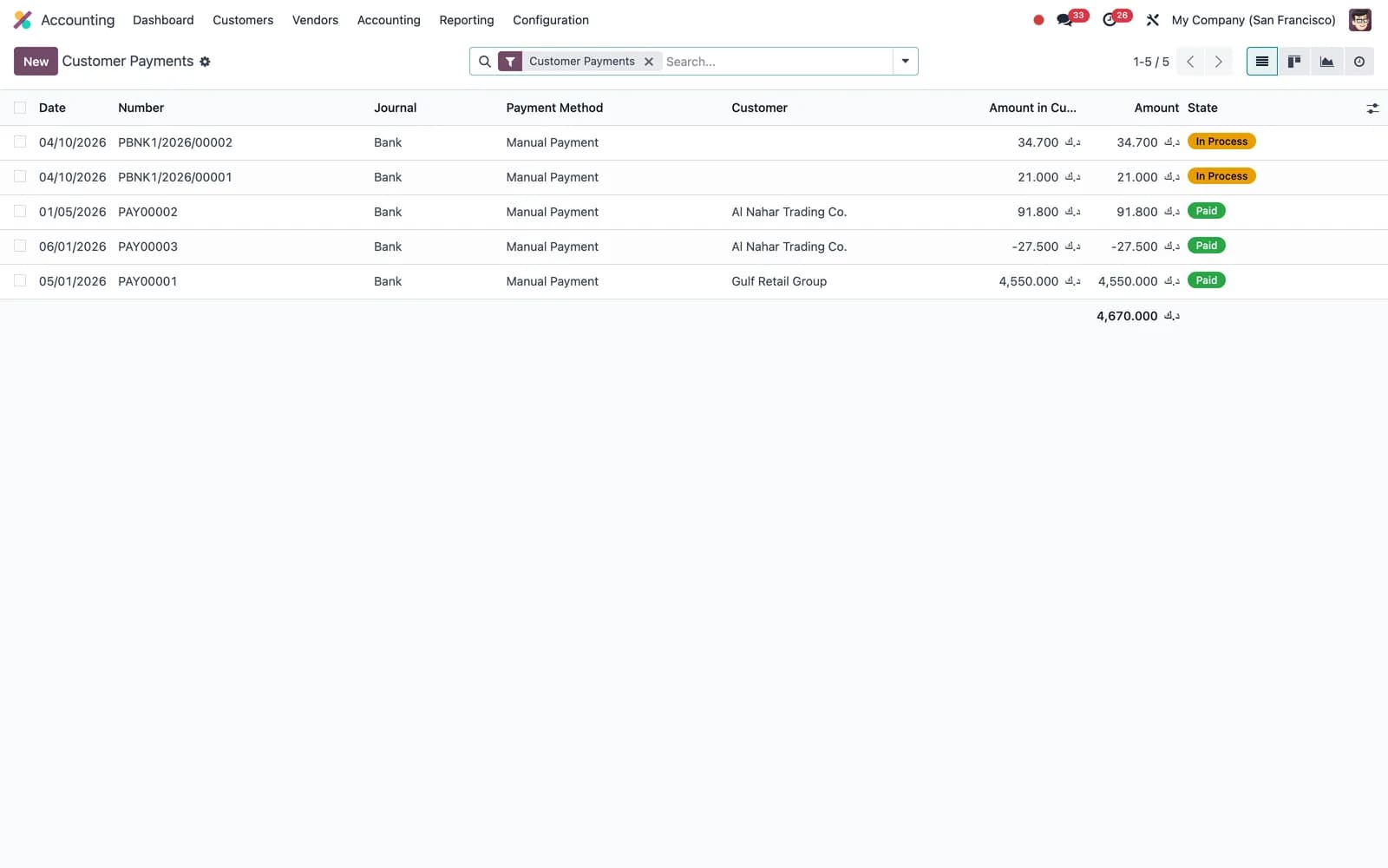1388x868 pixels.
Task: Focus the Search... input field
Action: [776, 62]
